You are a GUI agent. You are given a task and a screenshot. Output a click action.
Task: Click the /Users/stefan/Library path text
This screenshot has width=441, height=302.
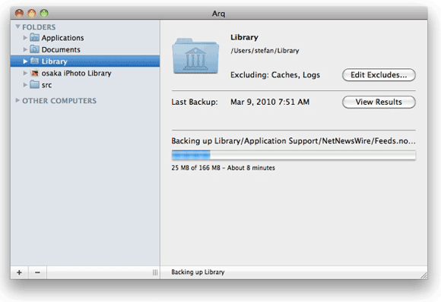(265, 51)
